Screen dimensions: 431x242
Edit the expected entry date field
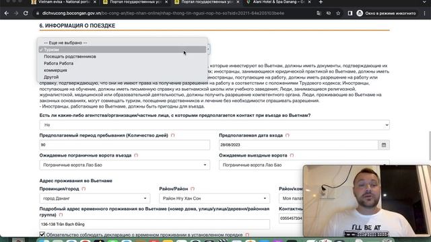[x=298, y=145]
